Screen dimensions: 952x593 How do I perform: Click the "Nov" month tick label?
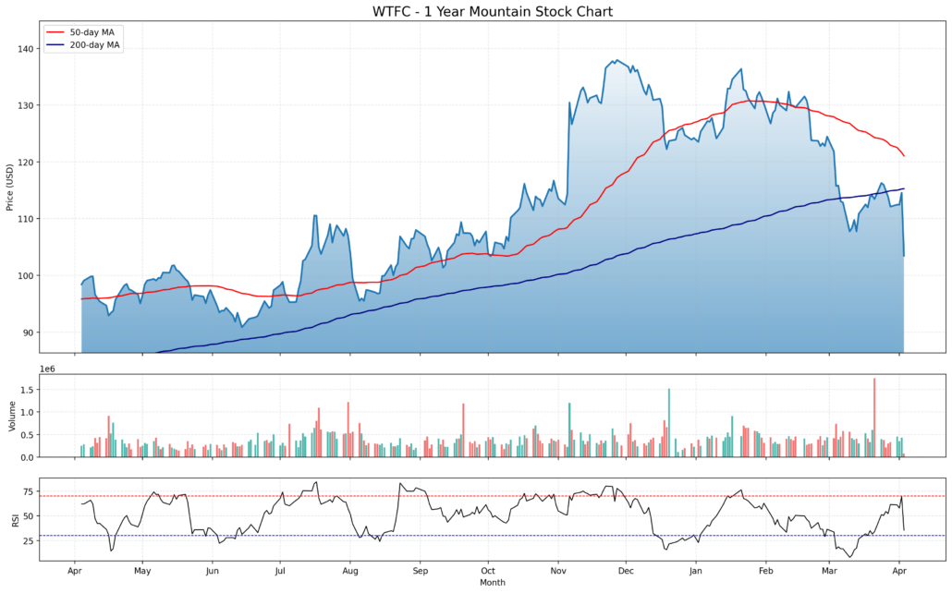pos(558,571)
